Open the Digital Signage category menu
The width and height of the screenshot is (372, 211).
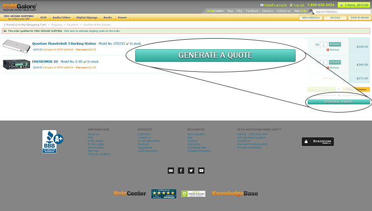click(x=87, y=18)
